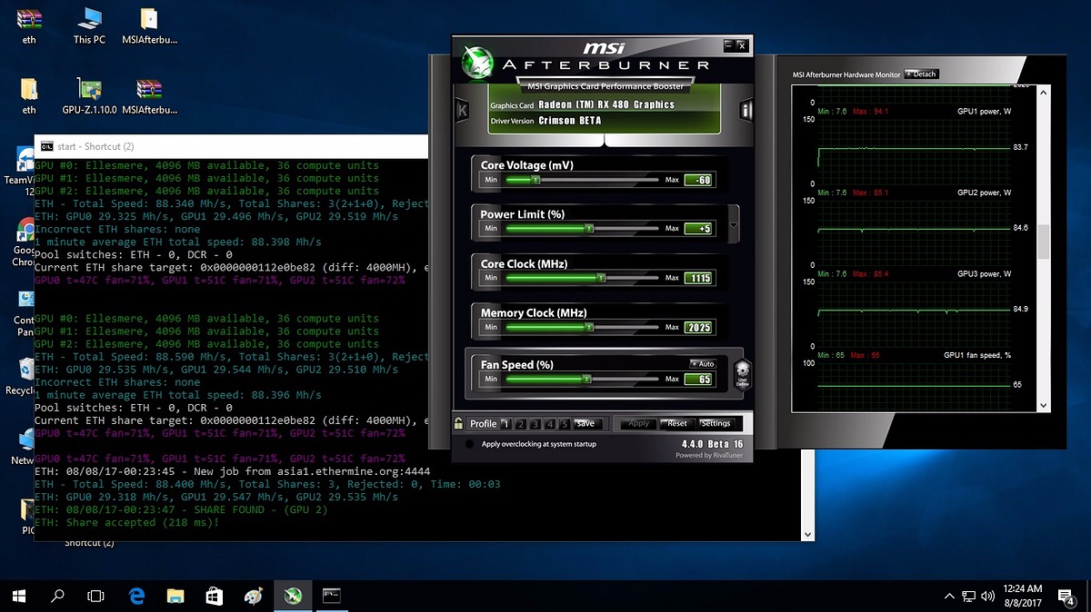The image size is (1091, 612).
Task: Click the 'New job from asia1.ethermine.org:4444' line
Action: 232,472
